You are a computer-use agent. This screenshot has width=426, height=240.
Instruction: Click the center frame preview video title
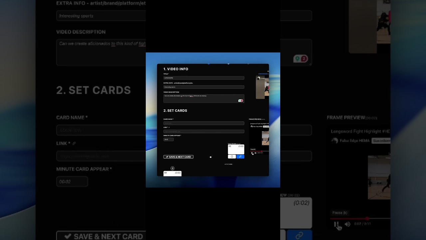259,124
